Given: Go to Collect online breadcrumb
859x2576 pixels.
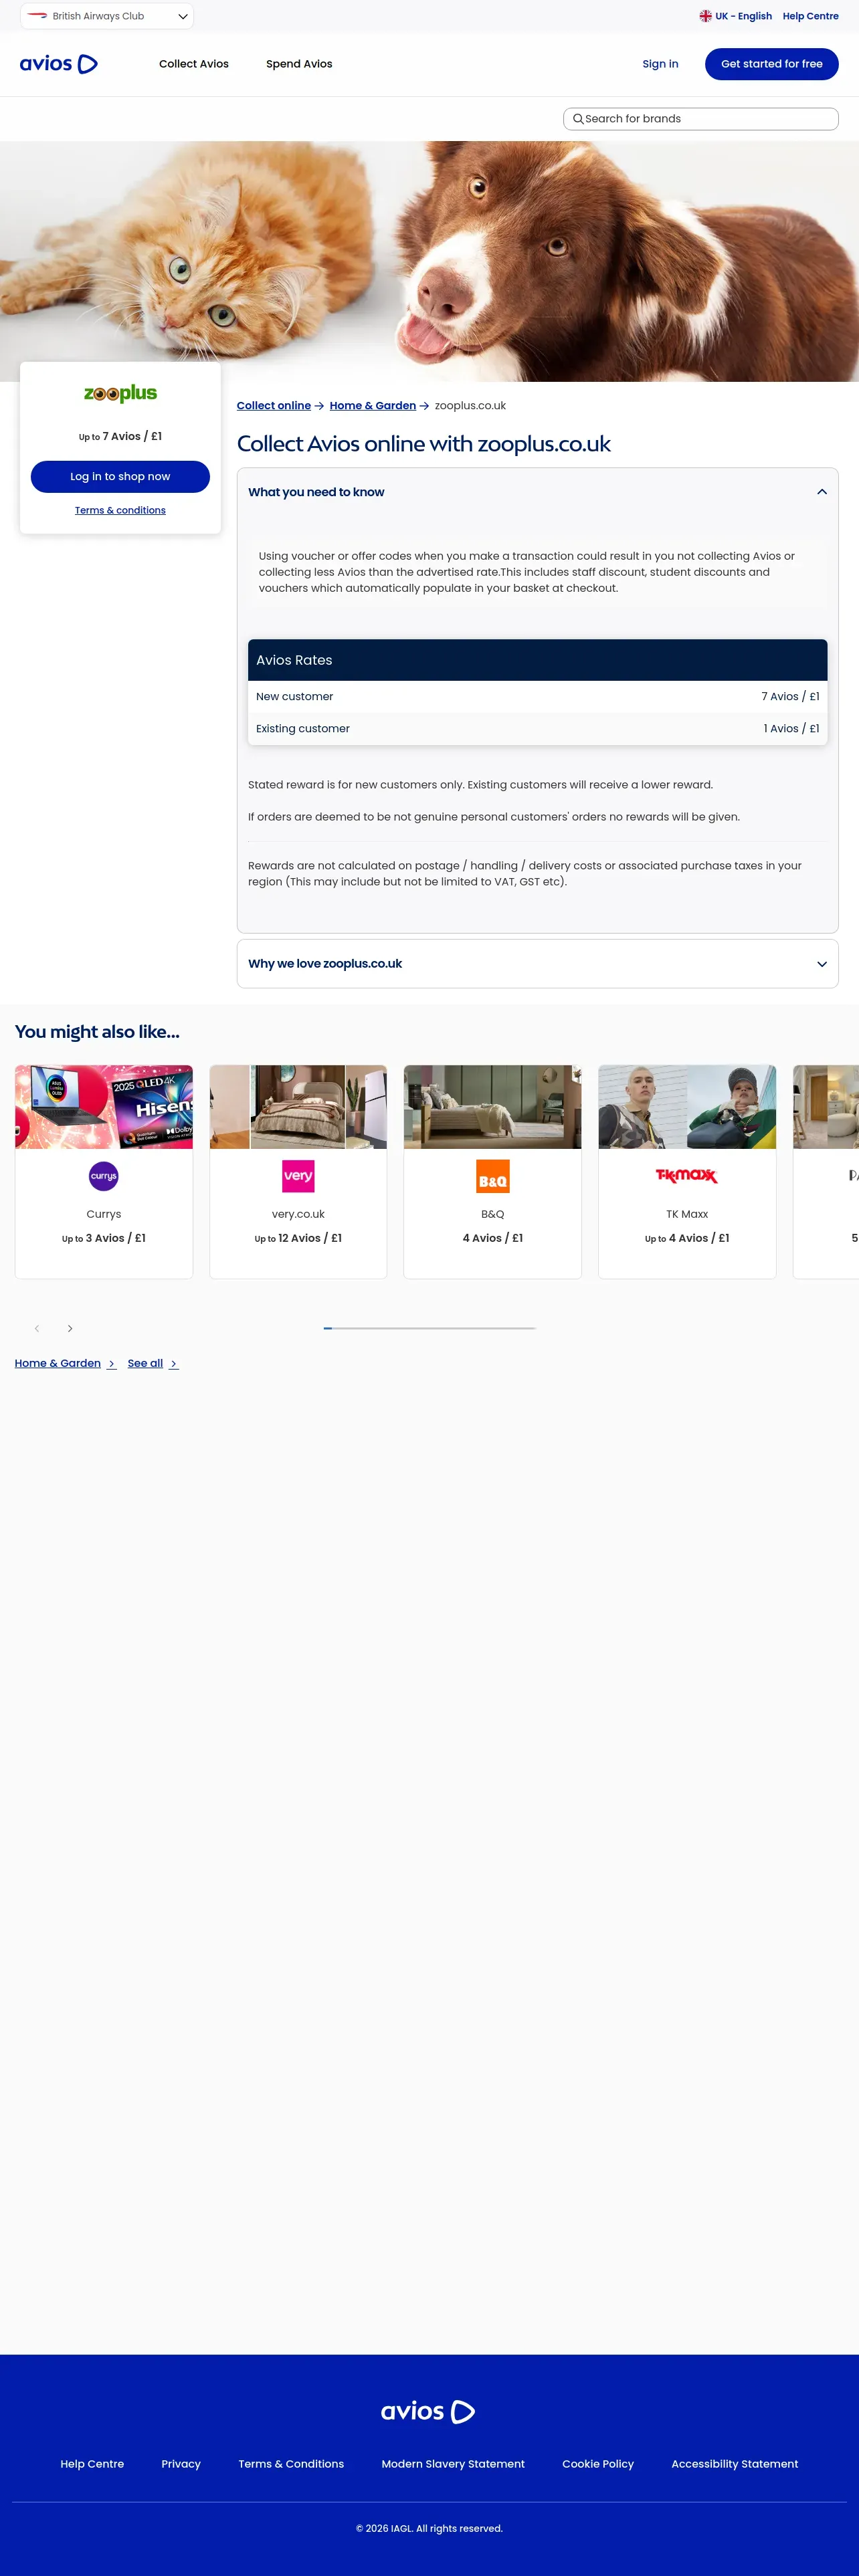Looking at the screenshot, I should [274, 406].
